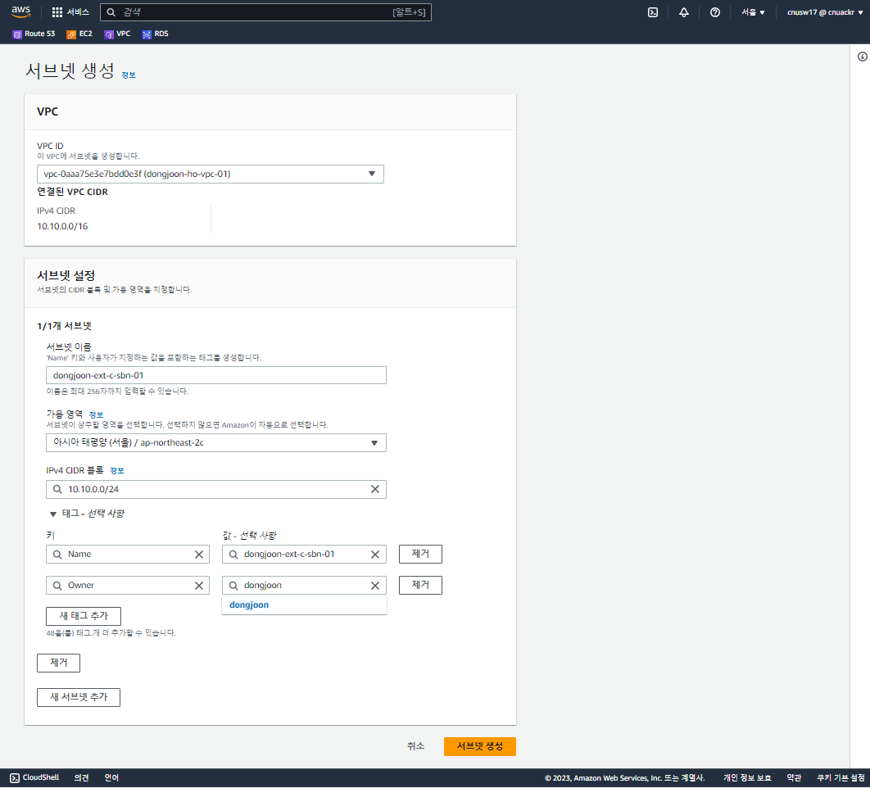Open CloudShell from the footer
870x788 pixels.
[x=34, y=777]
